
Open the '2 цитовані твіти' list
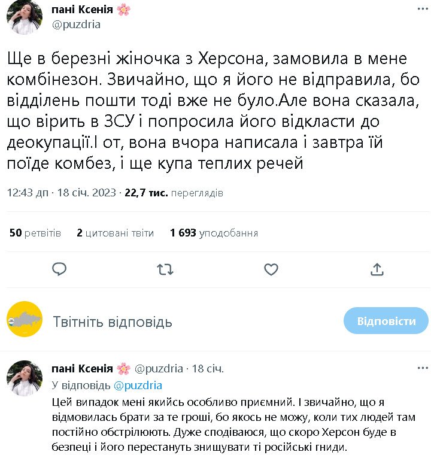[115, 233]
